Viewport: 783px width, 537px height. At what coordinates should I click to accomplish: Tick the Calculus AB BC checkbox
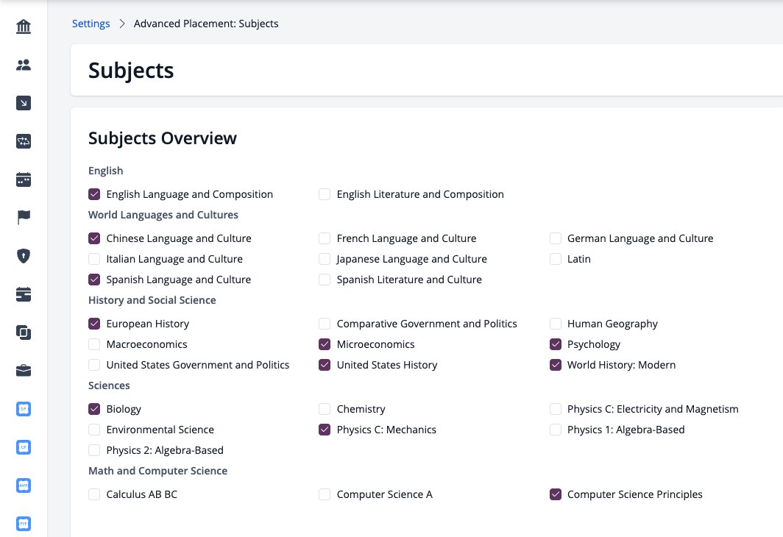[94, 494]
